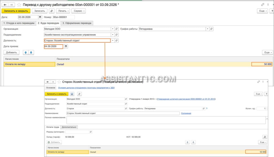Open the Подразделение record using its open icon
Viewport: 274px width, 157px height.
coord(117,35)
